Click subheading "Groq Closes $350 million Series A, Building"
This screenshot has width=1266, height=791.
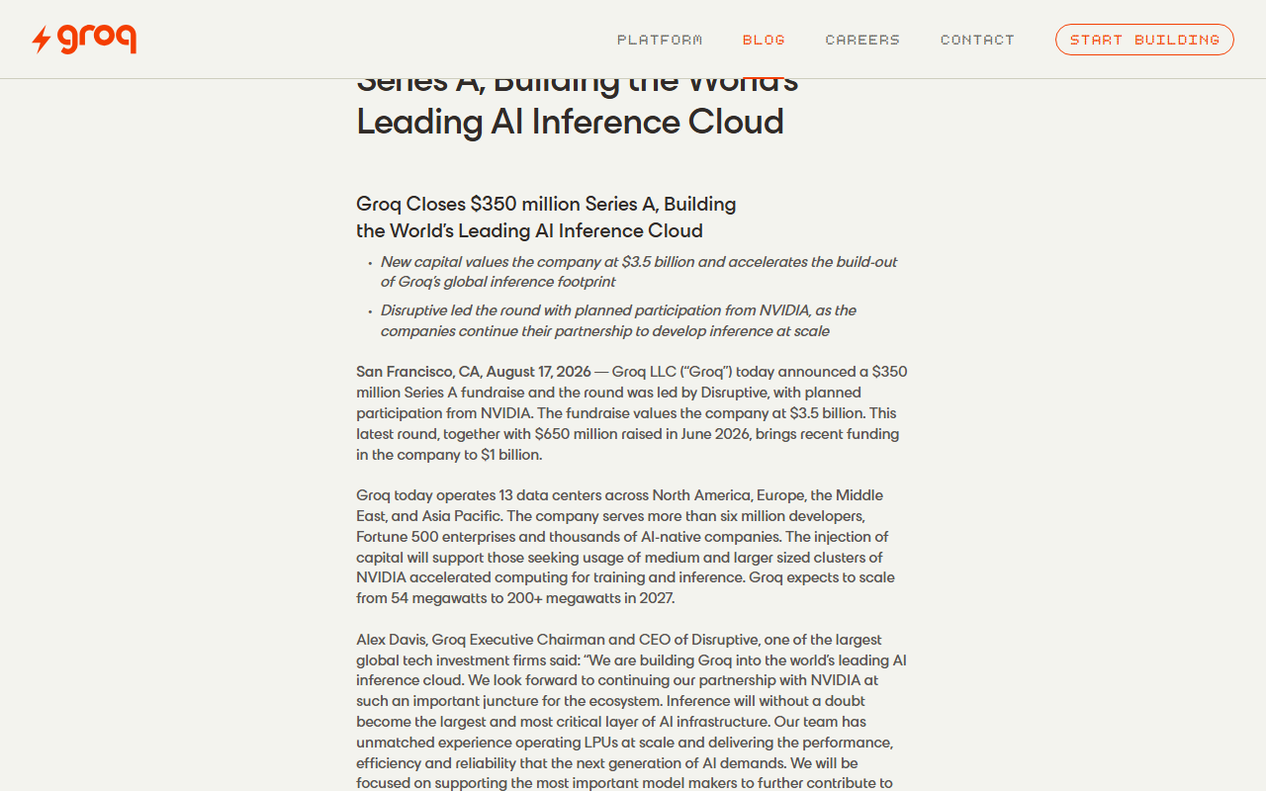tap(547, 204)
